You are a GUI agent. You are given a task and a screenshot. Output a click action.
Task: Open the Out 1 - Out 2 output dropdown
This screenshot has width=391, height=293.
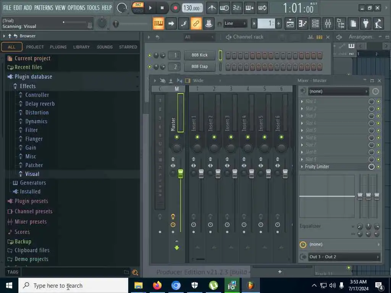pos(344,257)
